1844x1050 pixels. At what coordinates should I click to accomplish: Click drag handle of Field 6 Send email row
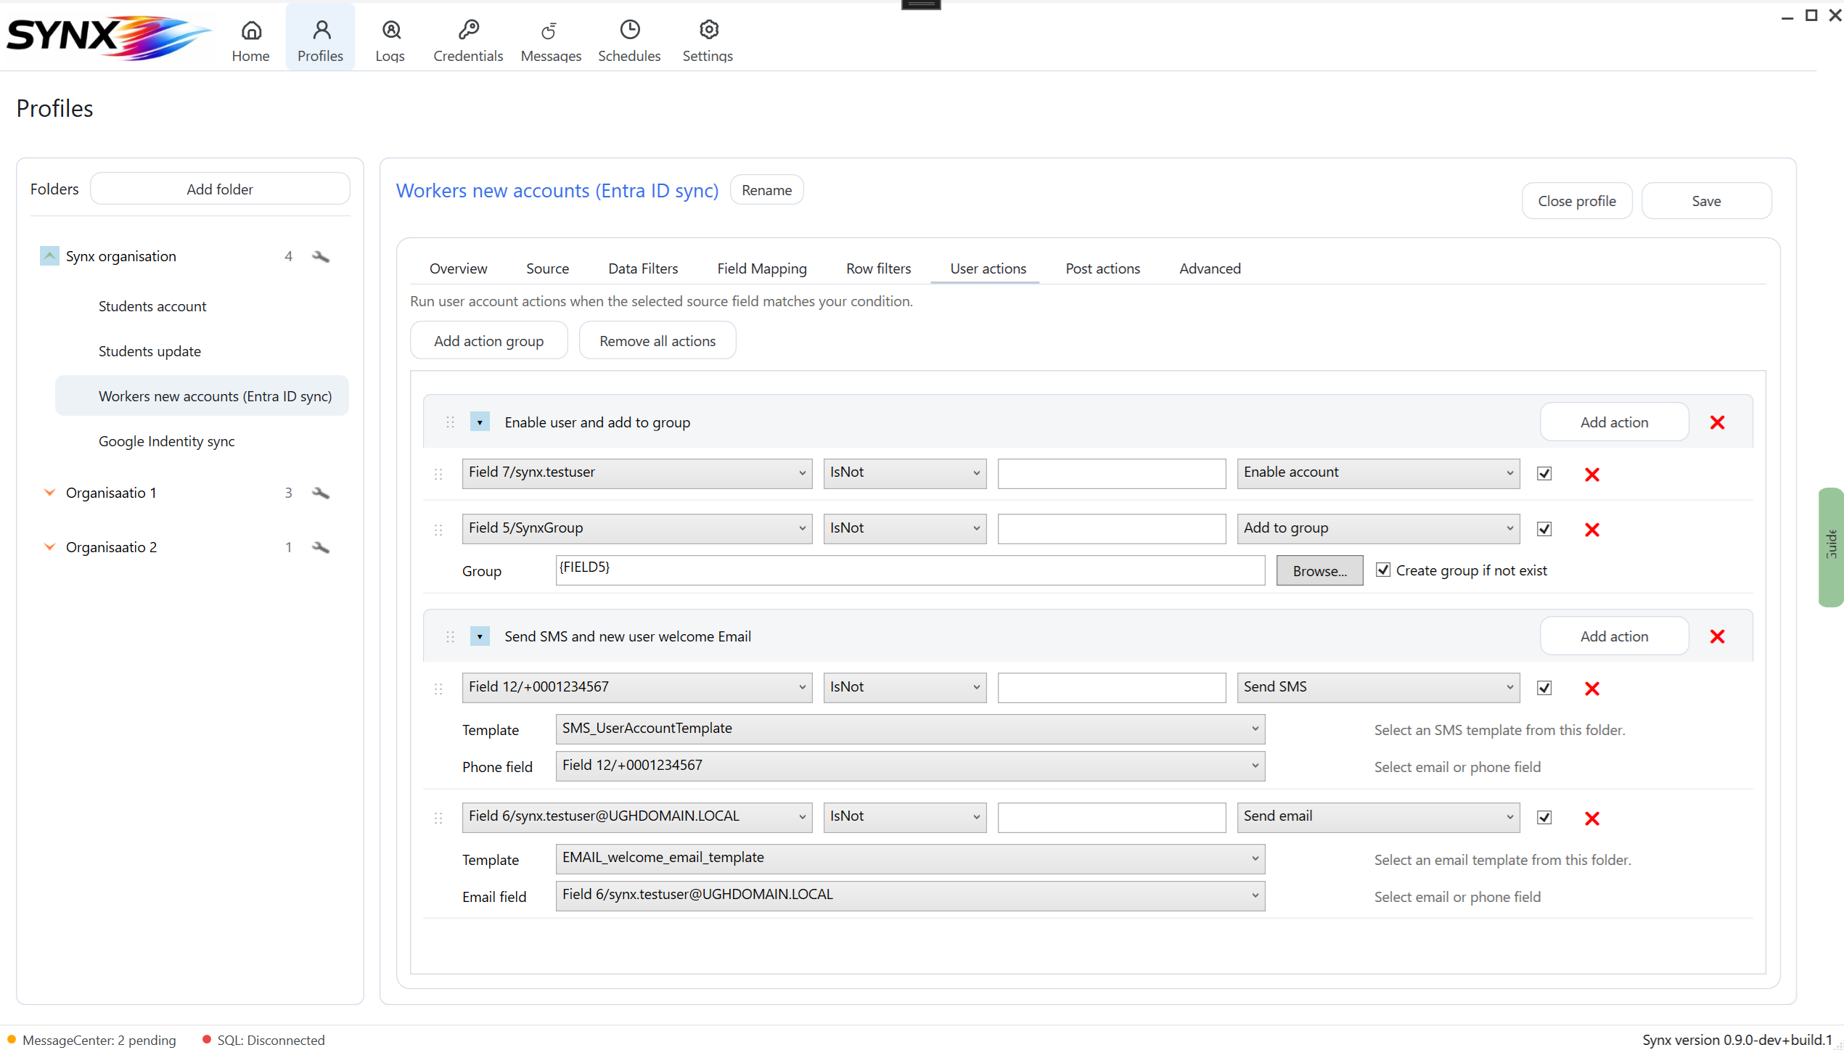[438, 818]
